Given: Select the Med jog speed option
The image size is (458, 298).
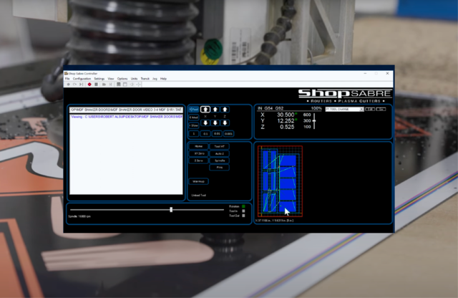Looking at the screenshot, I should (193, 117).
